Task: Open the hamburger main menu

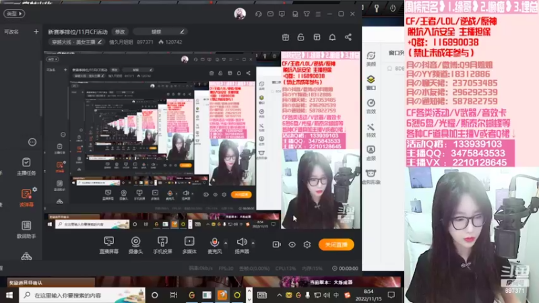Action: (318, 14)
